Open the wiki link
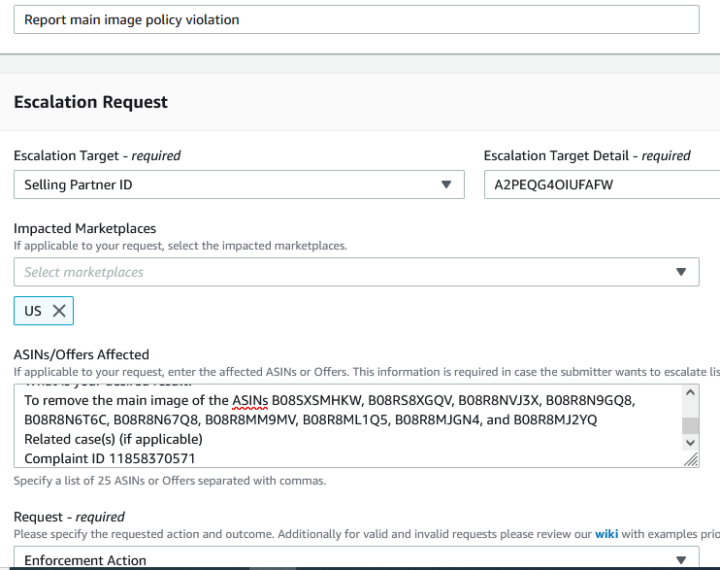The width and height of the screenshot is (720, 570). tap(607, 535)
